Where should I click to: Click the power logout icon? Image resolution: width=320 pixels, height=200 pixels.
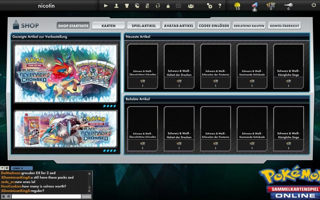[314, 5]
